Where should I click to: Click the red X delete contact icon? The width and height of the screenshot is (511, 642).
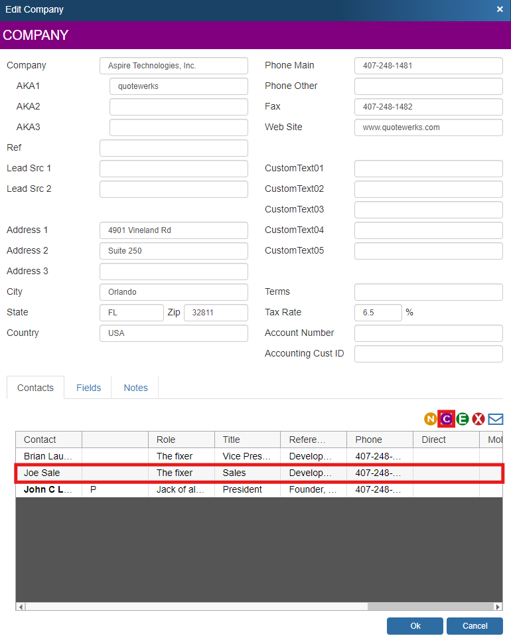[x=478, y=419]
